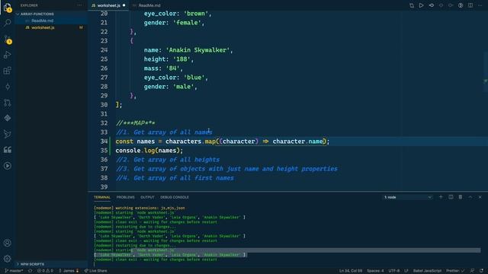Open the quotation marks icon in the activity bar
Image resolution: width=488 pixels, height=274 pixels.
pos(8,150)
